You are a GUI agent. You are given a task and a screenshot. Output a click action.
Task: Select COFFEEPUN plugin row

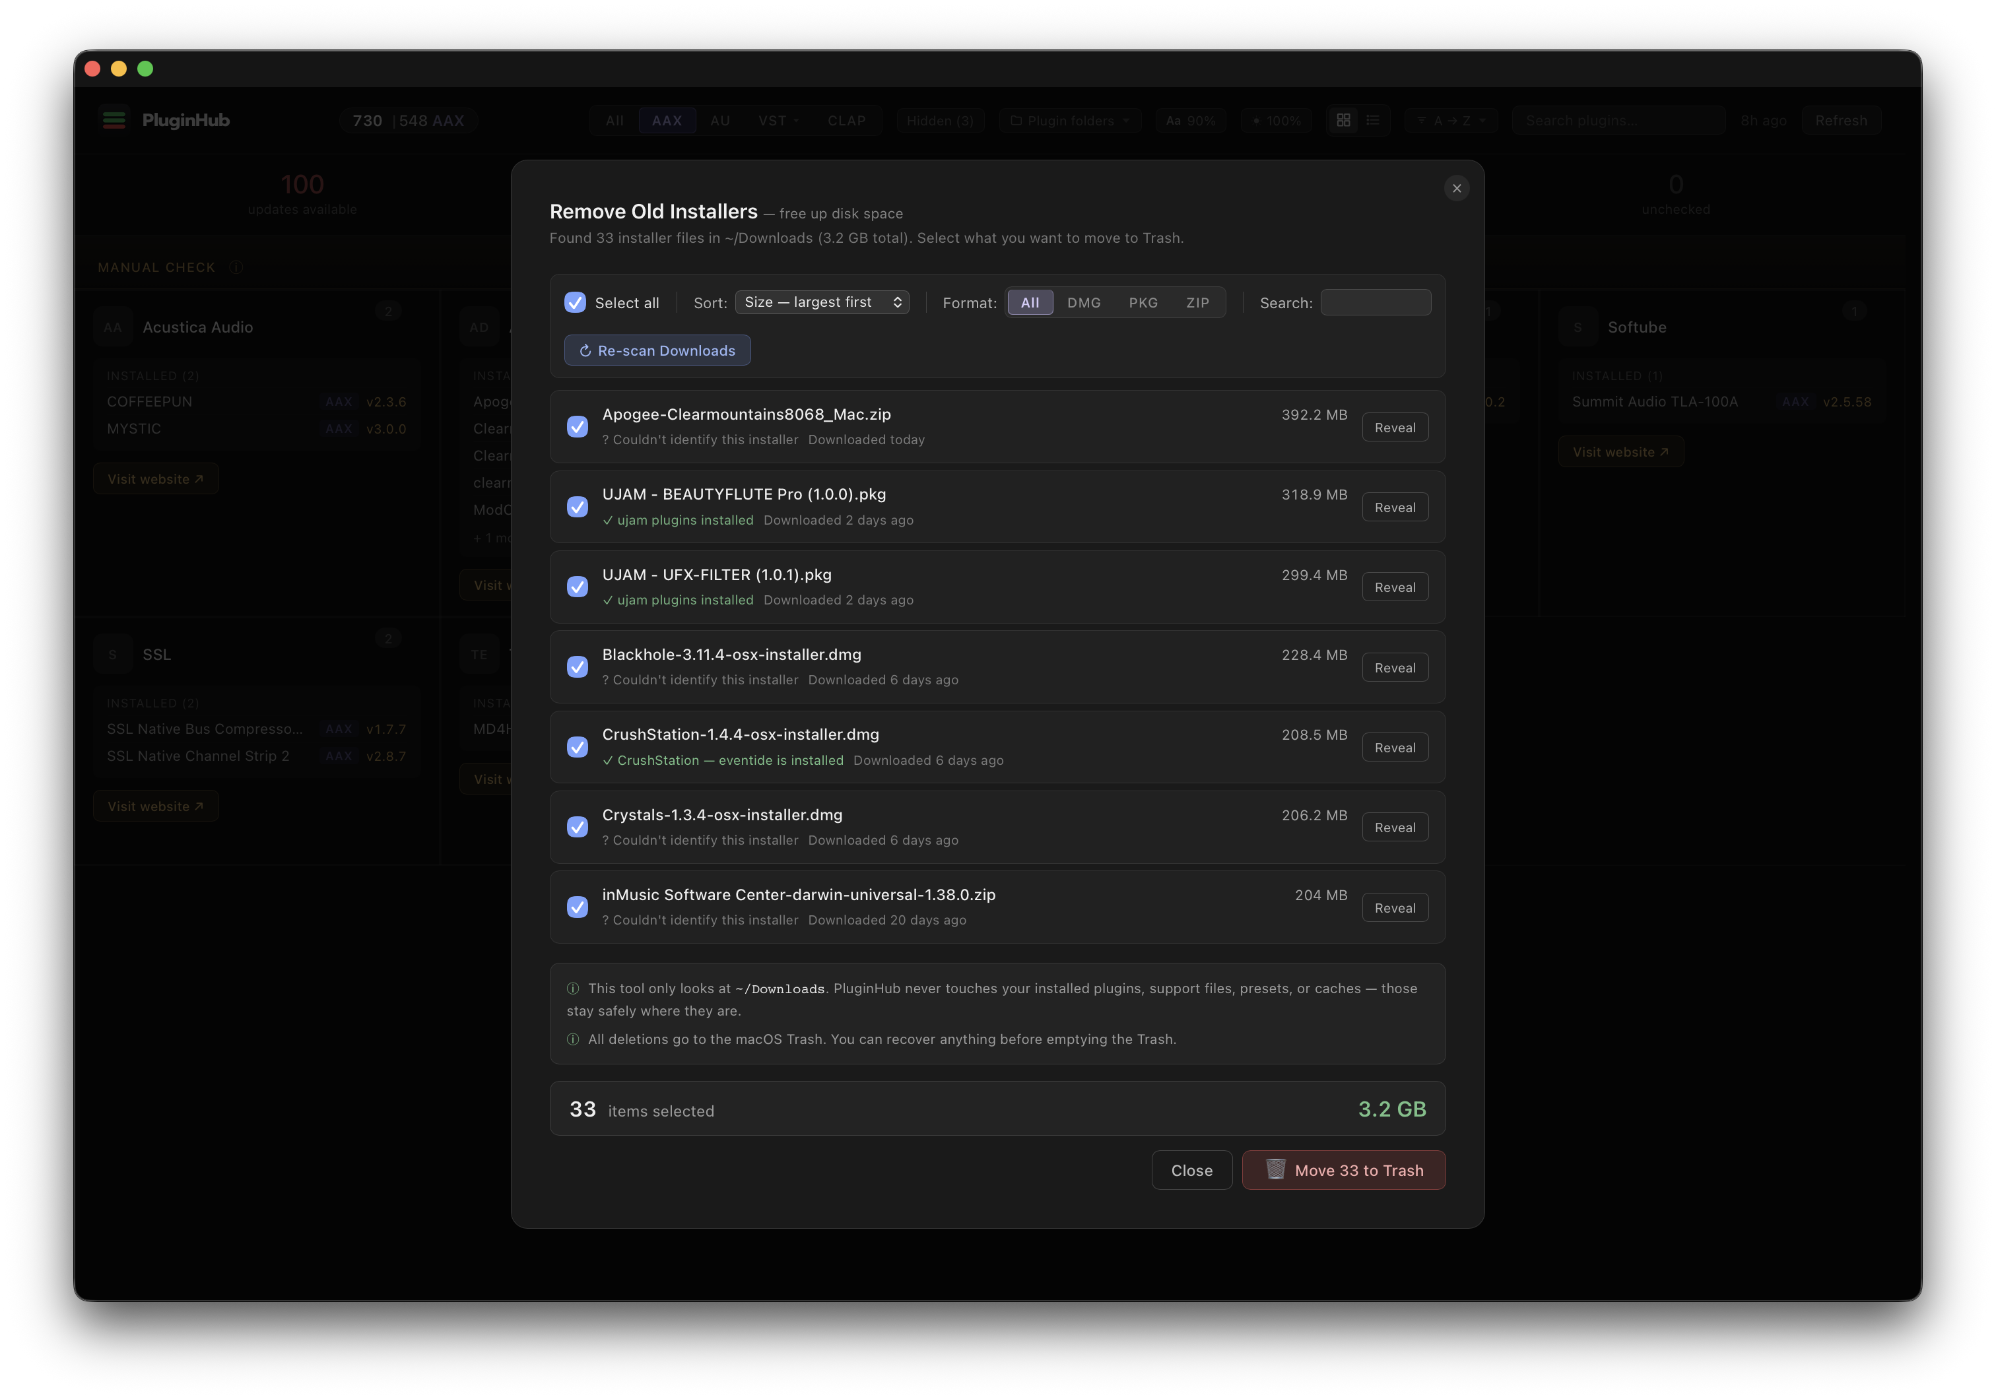[257, 401]
